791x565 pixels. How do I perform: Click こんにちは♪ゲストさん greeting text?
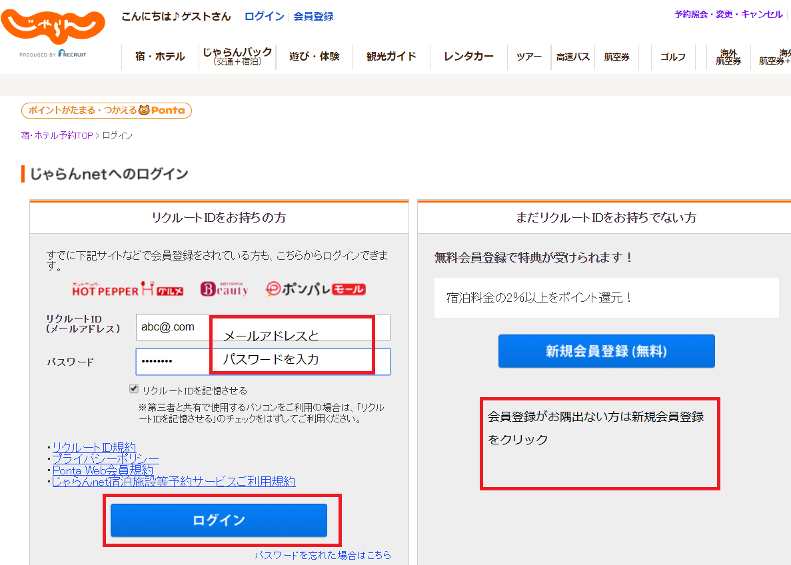point(176,16)
